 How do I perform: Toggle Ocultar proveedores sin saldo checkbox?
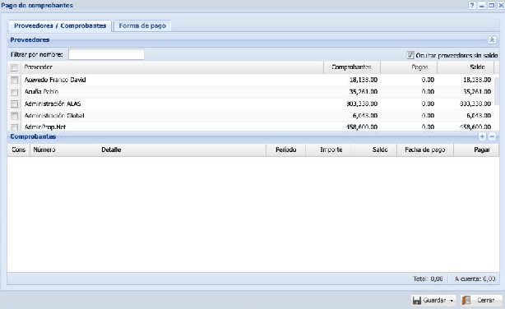coord(410,55)
